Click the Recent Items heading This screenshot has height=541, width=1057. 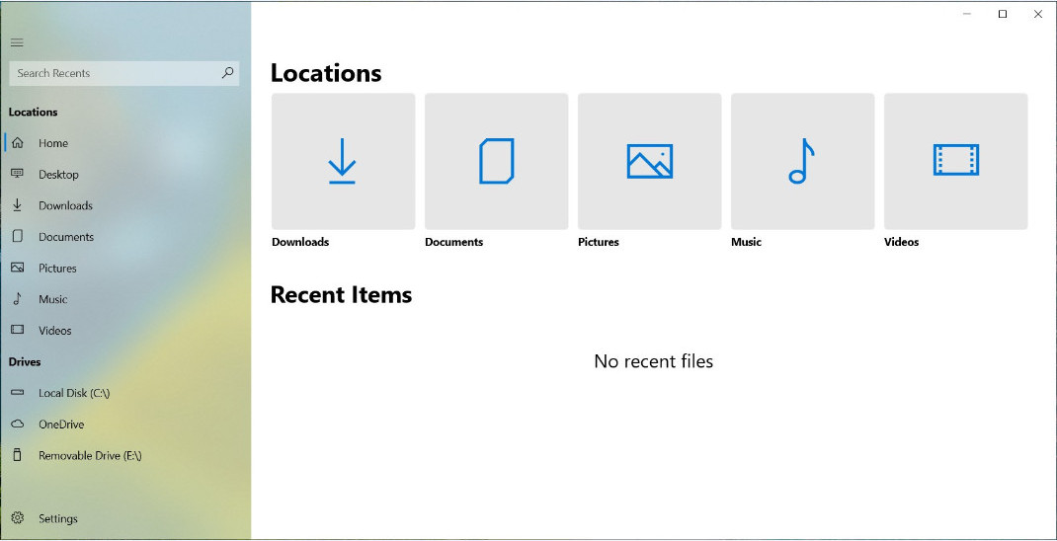341,294
